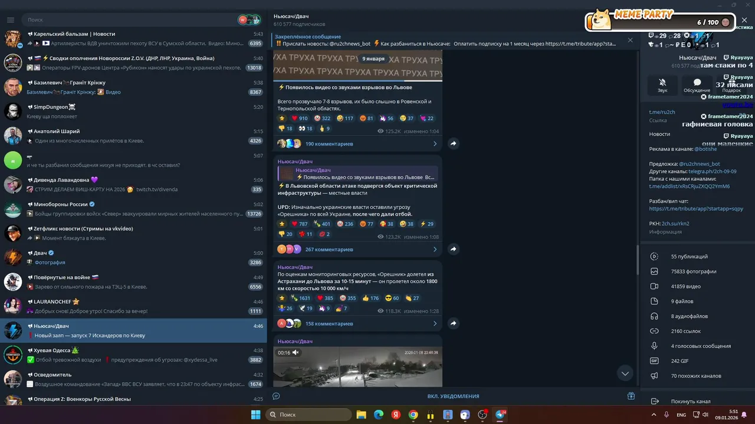This screenshot has width=755, height=424.
Task: Toggle heart reaction showing 910
Action: point(300,118)
